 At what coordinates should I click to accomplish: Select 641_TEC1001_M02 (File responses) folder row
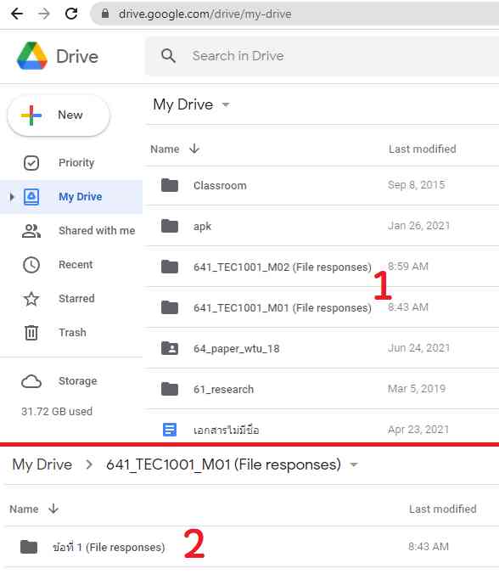point(322,267)
